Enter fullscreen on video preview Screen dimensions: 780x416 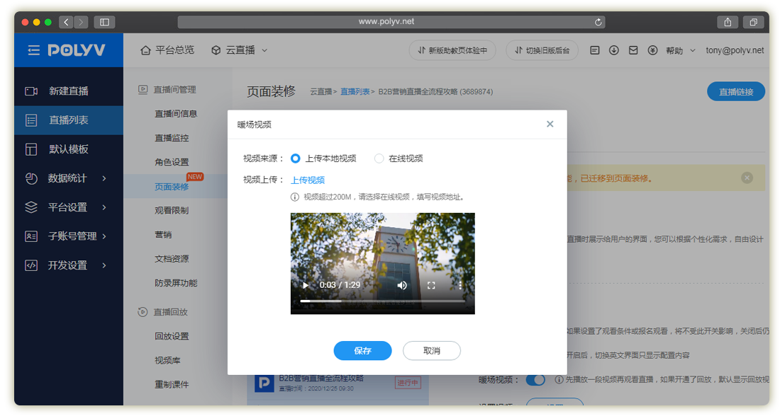pyautogui.click(x=431, y=285)
